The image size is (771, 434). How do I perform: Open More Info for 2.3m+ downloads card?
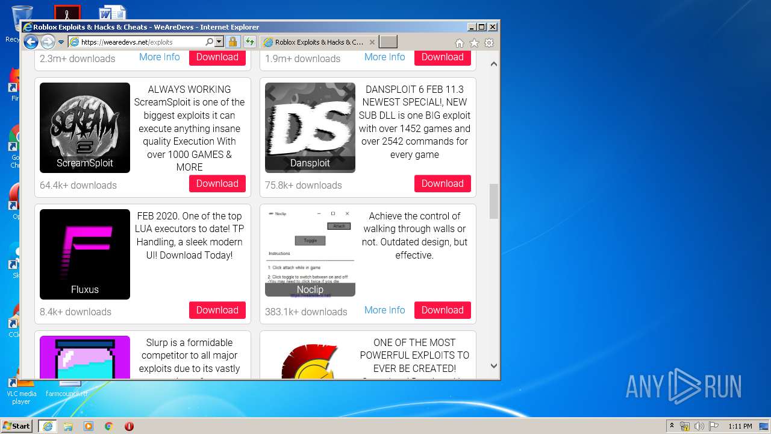pyautogui.click(x=160, y=57)
